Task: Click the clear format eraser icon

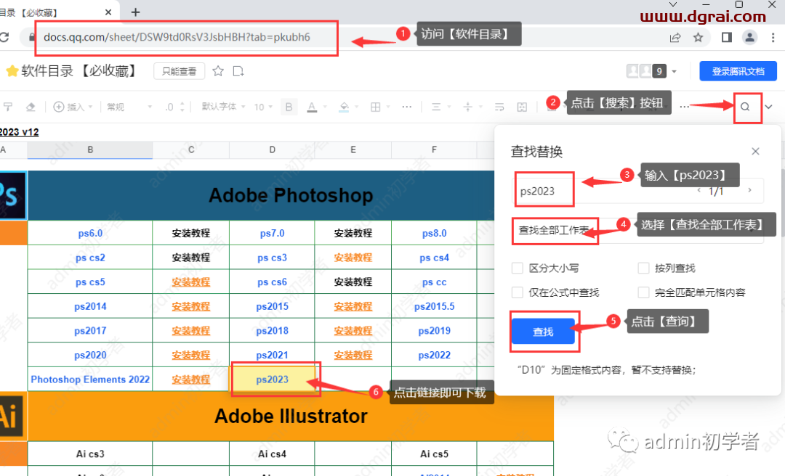Action: pyautogui.click(x=31, y=107)
